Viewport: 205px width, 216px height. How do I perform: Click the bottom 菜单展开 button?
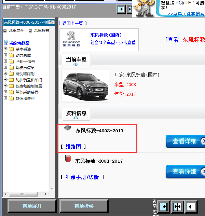(x=32, y=206)
